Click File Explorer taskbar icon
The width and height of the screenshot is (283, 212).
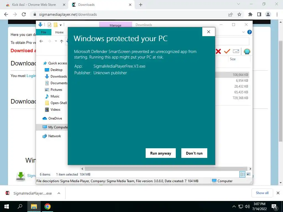(x=34, y=206)
